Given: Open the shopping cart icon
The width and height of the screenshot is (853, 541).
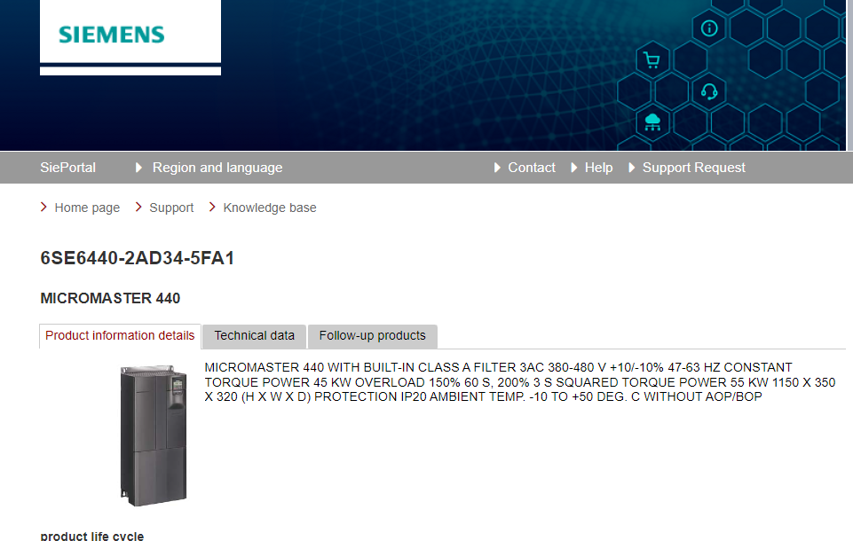Looking at the screenshot, I should [x=652, y=60].
